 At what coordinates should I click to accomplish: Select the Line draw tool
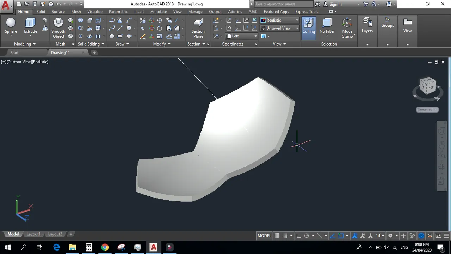[x=120, y=28]
